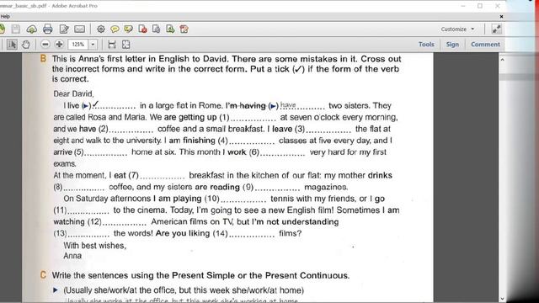
Task: Fit one full page icon
Action: (x=126, y=45)
